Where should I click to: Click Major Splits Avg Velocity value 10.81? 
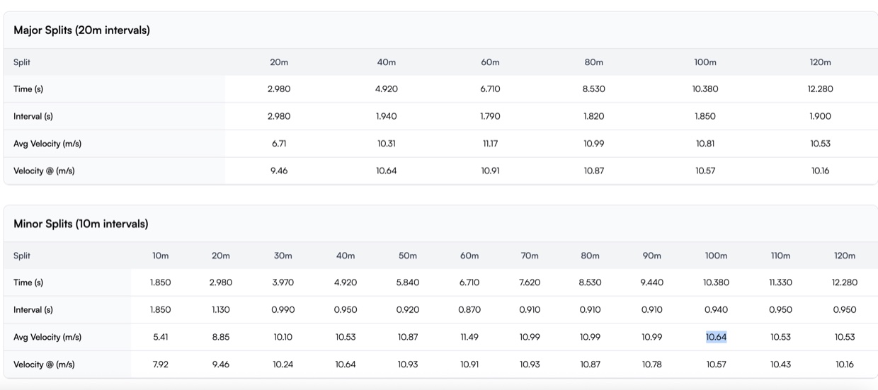click(705, 144)
